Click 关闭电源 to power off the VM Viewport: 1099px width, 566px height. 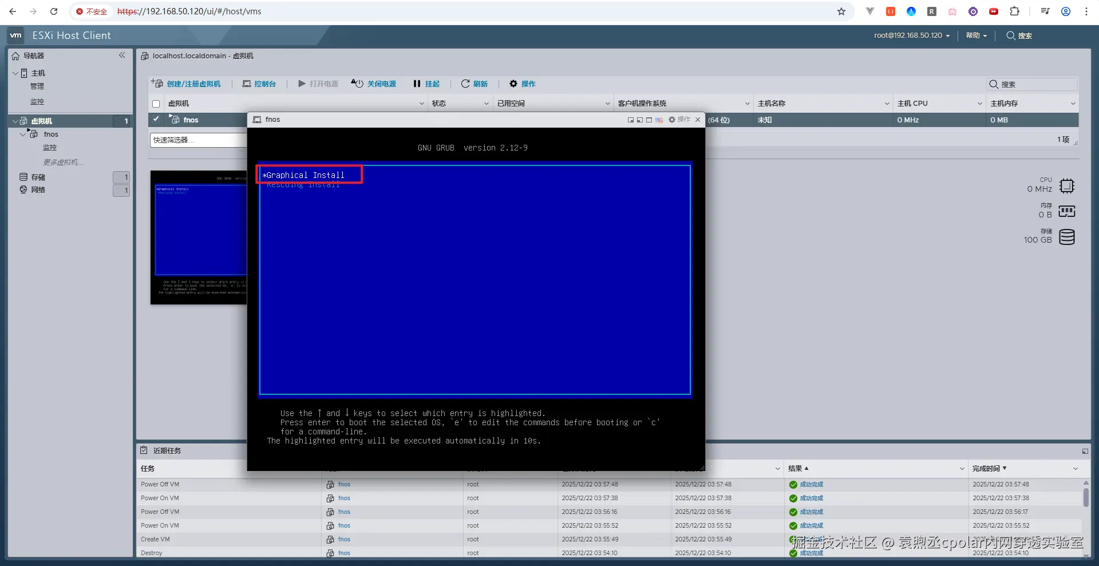click(374, 84)
